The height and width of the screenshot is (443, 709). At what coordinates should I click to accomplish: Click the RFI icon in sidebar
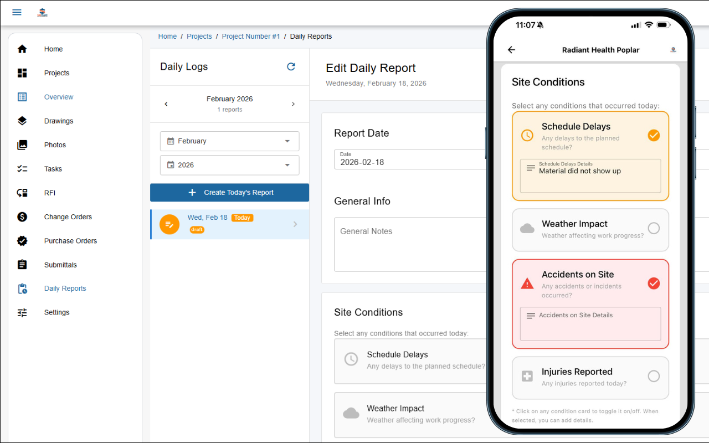point(22,193)
